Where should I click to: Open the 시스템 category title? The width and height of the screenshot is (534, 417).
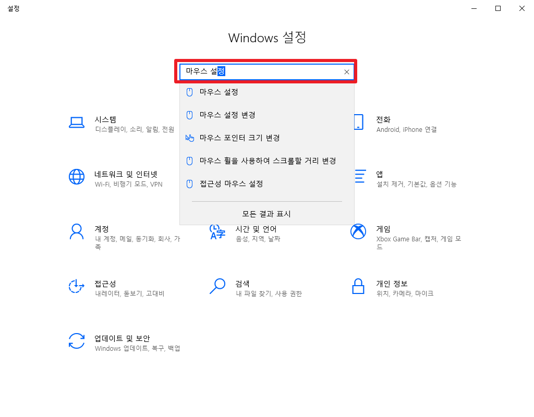(105, 119)
